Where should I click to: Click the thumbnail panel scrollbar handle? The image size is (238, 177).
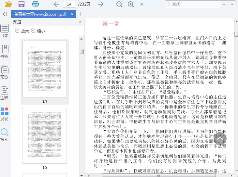coord(82,51)
